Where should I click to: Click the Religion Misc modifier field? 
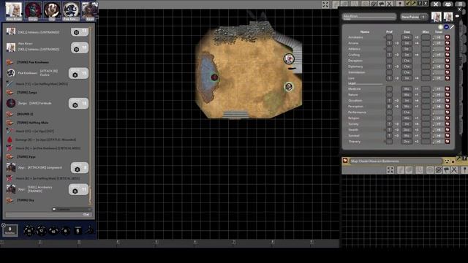click(x=426, y=118)
